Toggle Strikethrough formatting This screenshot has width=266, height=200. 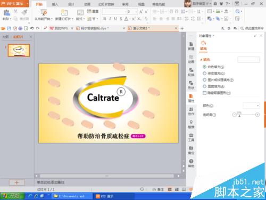coord(121,19)
